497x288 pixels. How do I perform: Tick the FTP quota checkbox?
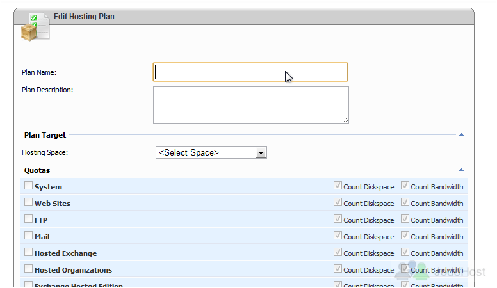pos(28,220)
